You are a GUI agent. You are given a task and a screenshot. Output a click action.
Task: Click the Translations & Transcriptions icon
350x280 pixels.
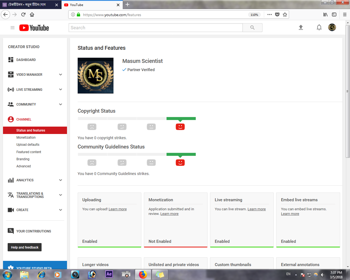click(x=11, y=195)
